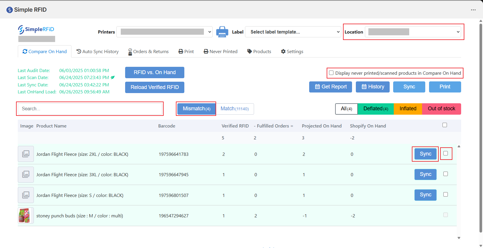Filter by red Out of stock
Screen dimensions: 483x248
tap(442, 109)
